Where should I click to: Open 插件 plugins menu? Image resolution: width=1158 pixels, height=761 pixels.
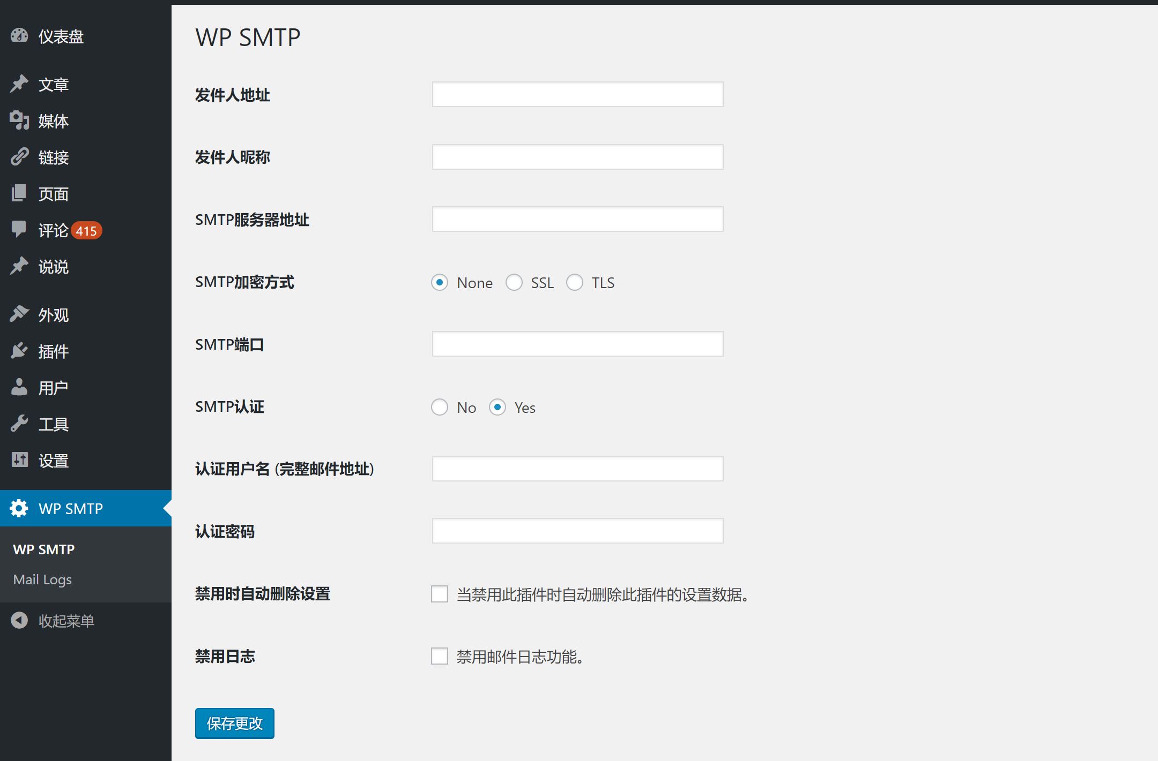click(x=86, y=351)
